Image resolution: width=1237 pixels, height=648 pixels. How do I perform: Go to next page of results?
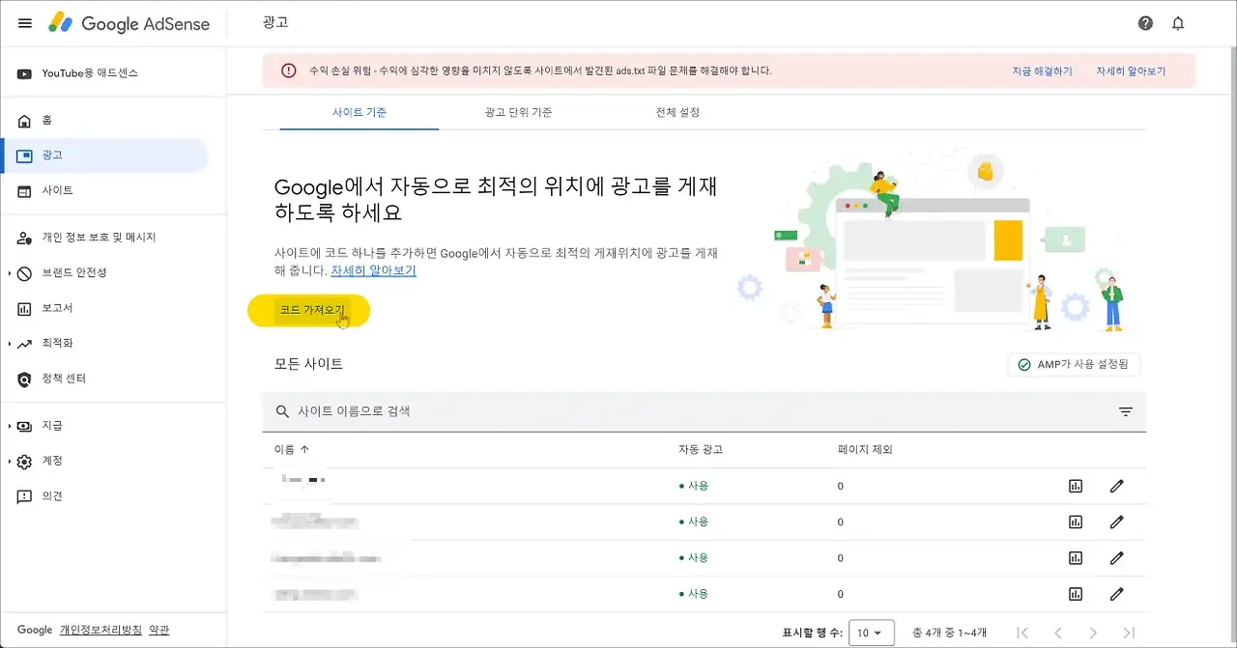(1093, 633)
